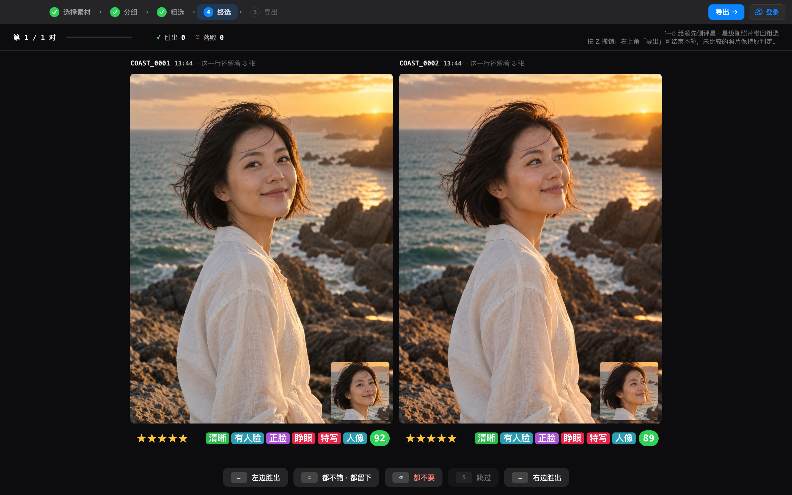Click the blue 导出 button
The image size is (792, 495).
click(x=726, y=12)
